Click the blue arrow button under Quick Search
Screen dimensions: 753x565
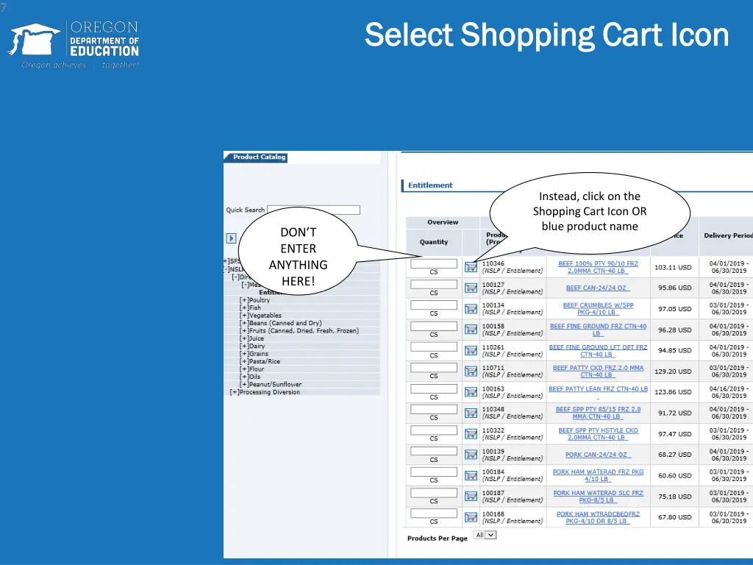tap(231, 238)
